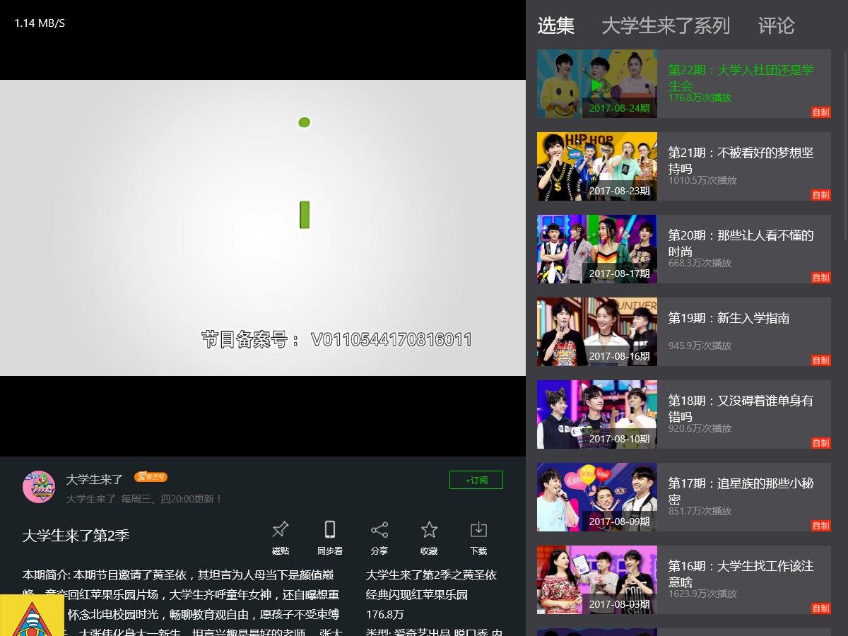Click the 大学生来了 channel avatar
This screenshot has height=636, width=848.
point(39,487)
